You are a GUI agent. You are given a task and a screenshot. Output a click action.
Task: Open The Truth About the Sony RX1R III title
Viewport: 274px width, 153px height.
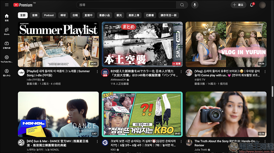225,143
